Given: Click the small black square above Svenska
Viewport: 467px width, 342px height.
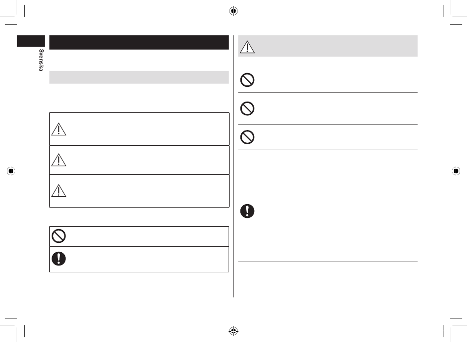Looking at the screenshot, I should tap(30, 41).
